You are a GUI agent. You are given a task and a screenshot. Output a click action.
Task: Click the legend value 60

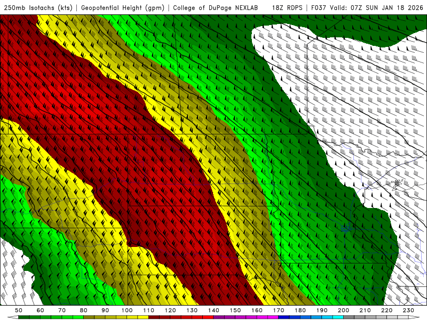[41, 310]
